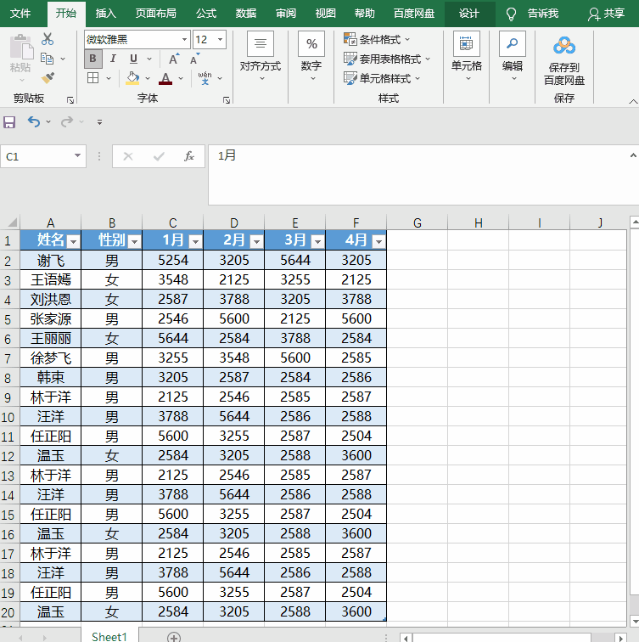Click the cell Borders icon

[x=92, y=78]
